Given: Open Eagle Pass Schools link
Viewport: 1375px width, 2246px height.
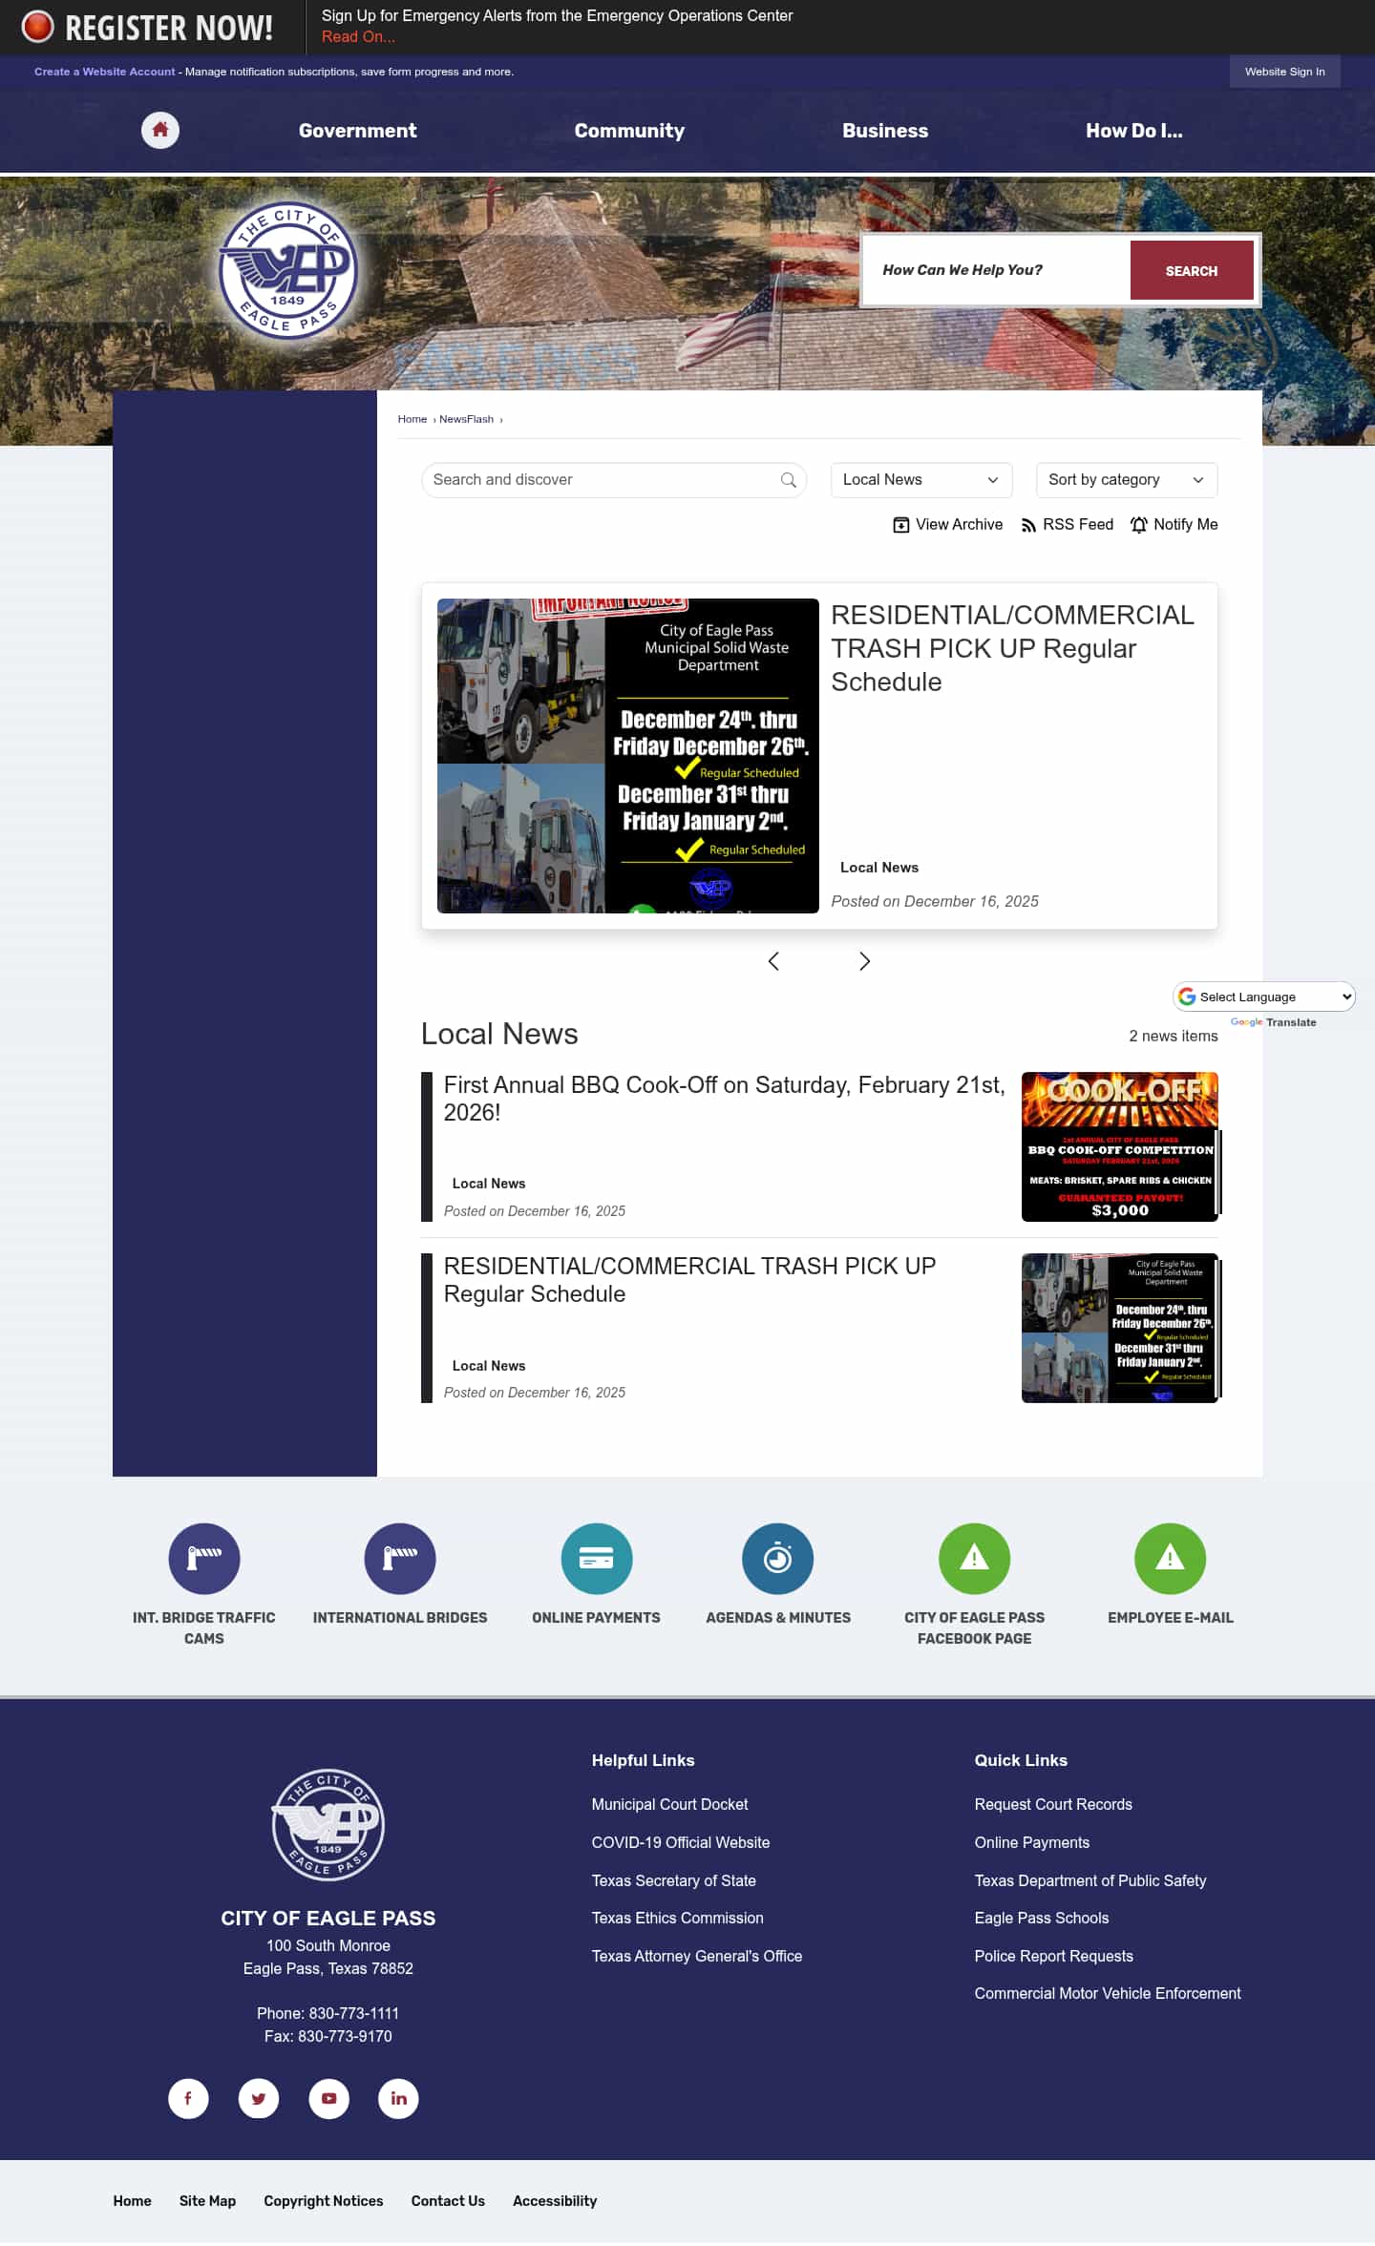Looking at the screenshot, I should [x=1041, y=1918].
